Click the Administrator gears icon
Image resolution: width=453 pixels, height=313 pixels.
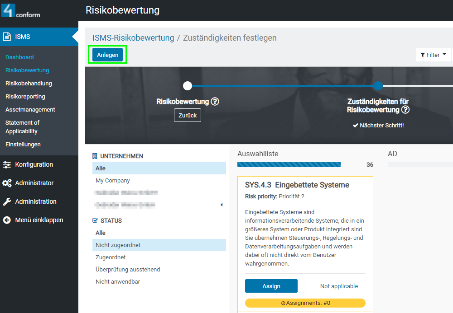(x=7, y=183)
